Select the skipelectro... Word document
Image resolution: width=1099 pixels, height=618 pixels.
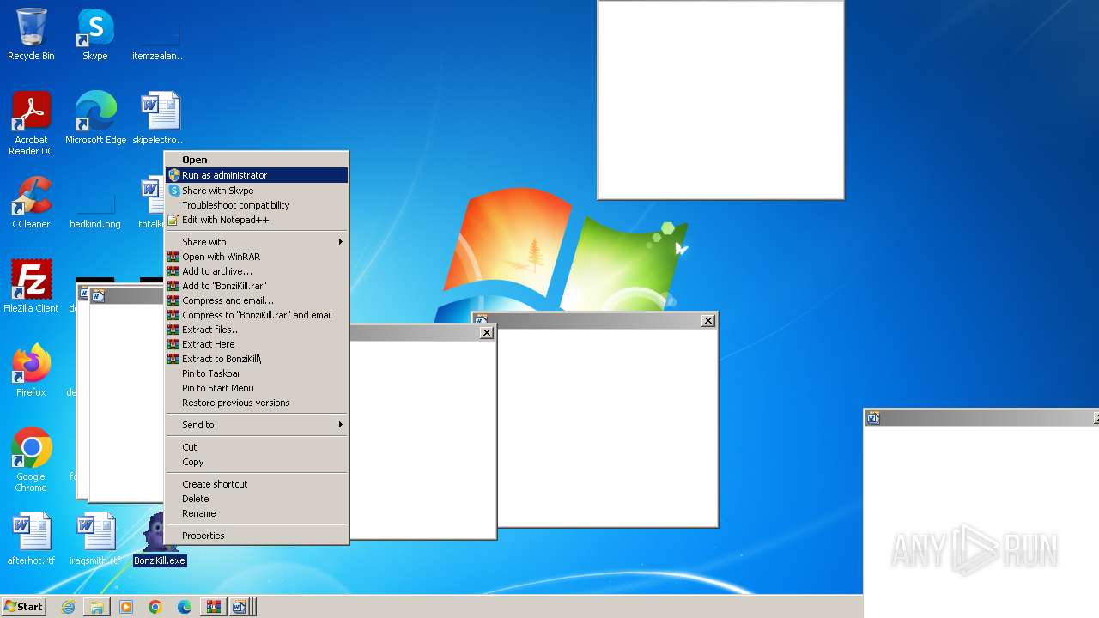(x=159, y=118)
